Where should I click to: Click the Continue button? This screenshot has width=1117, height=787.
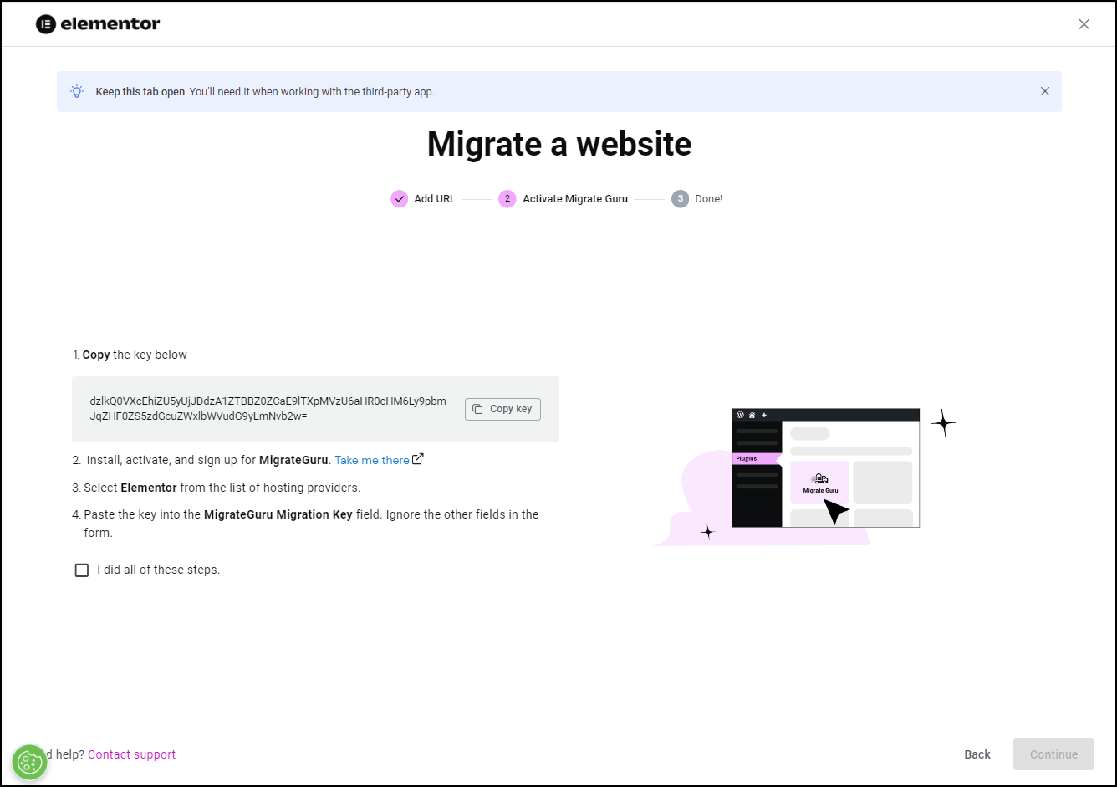click(x=1053, y=754)
